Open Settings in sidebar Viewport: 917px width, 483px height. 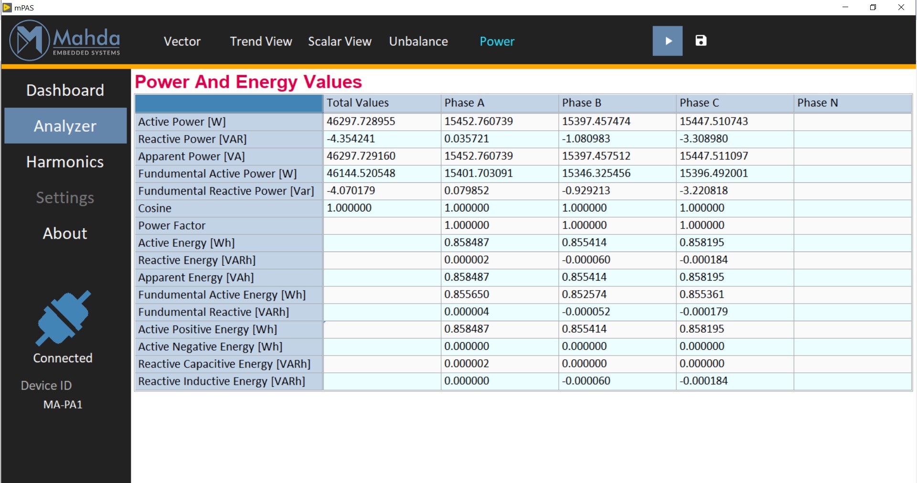coord(65,198)
